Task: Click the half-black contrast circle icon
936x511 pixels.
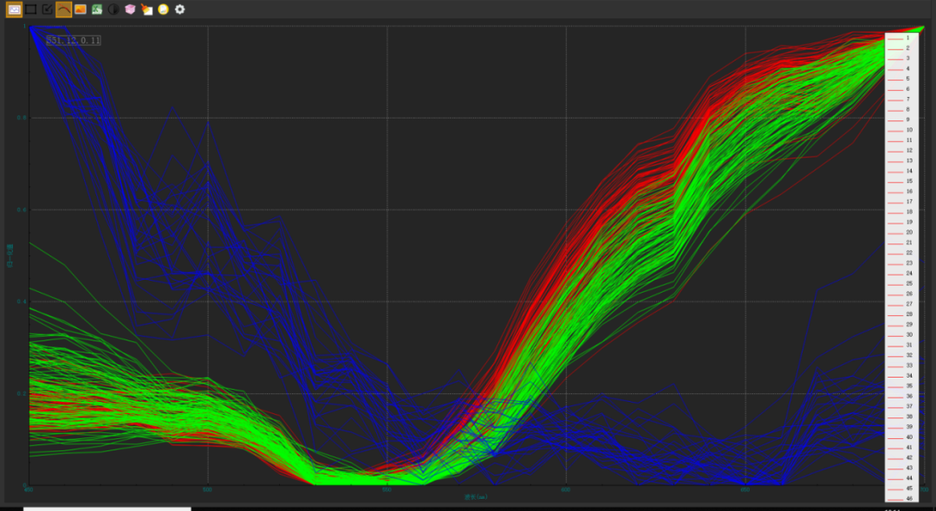Action: [114, 10]
